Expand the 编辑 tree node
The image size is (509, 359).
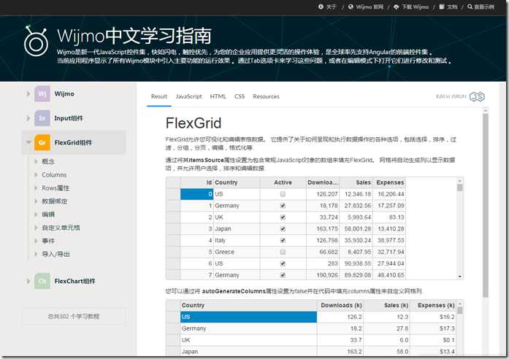36,215
